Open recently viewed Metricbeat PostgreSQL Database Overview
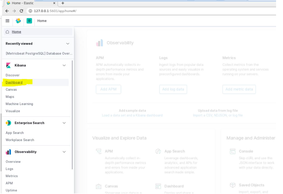Viewport: 283px width, 194px height. click(39, 54)
